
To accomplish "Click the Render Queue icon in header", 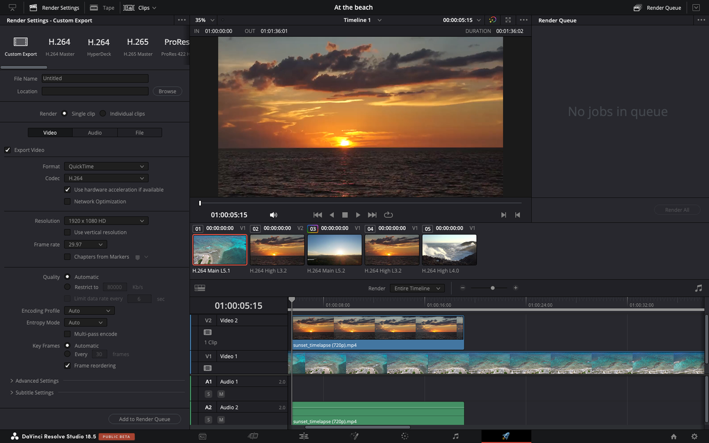I will click(x=638, y=8).
